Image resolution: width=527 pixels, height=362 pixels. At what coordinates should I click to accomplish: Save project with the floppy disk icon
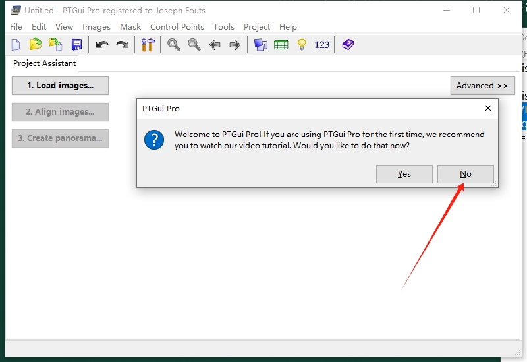coord(76,45)
